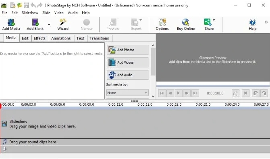
Task: Switch to the Transitions tab
Action: click(x=99, y=38)
